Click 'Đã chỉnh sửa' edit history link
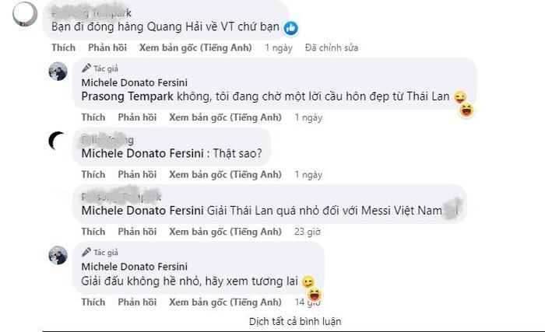545x332 pixels. click(x=332, y=47)
